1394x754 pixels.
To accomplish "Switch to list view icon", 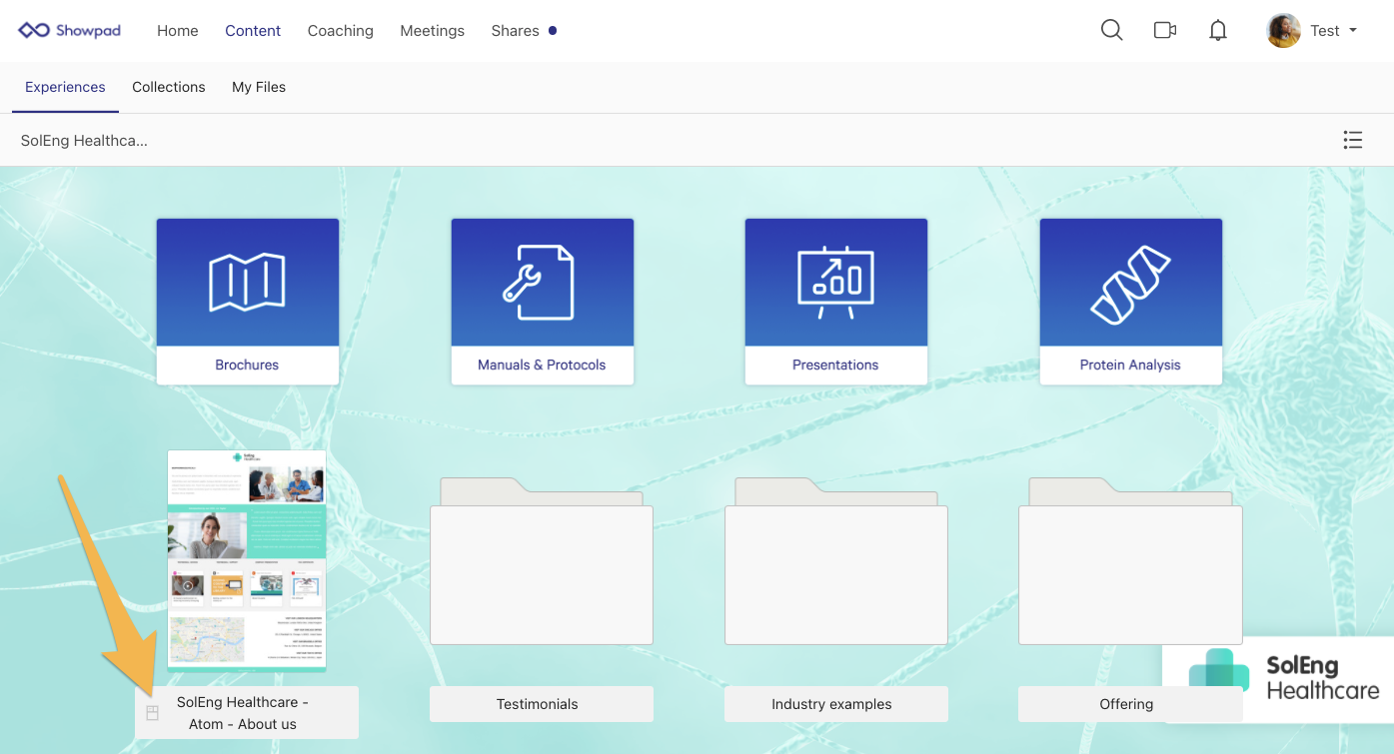I will click(1352, 140).
